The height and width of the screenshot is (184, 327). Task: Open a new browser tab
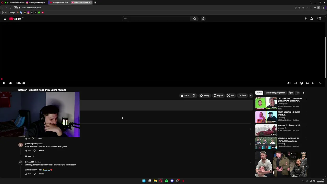[x=95, y=2]
